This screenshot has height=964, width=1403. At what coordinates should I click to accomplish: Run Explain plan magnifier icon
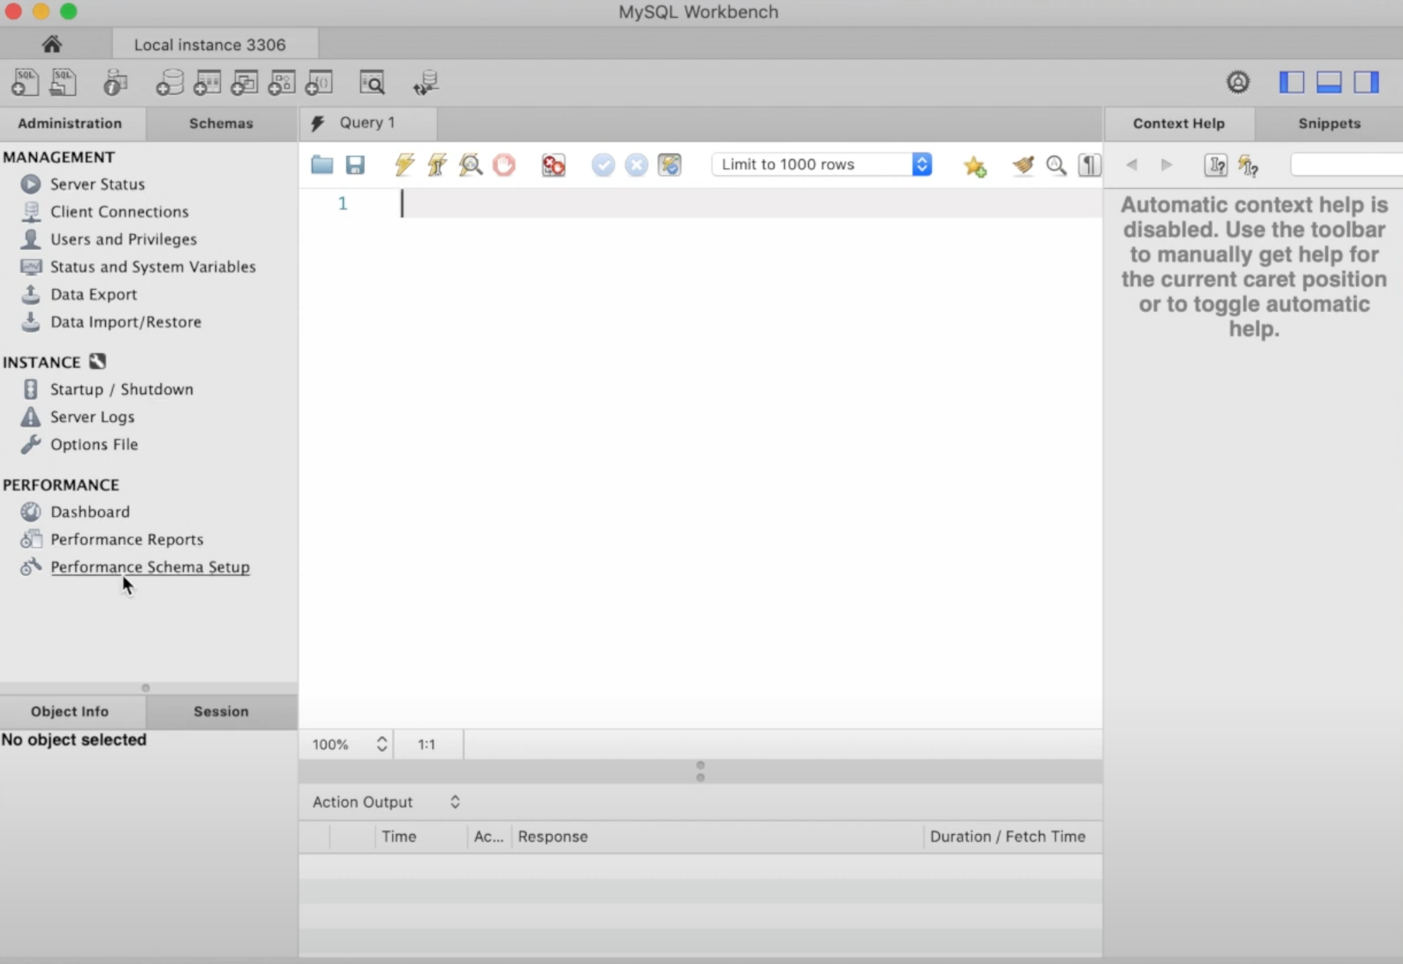(x=471, y=164)
